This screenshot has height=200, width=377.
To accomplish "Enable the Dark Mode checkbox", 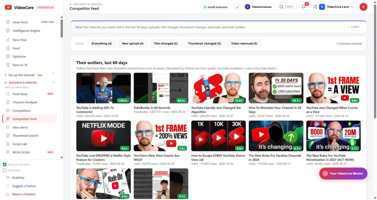I will tap(5, 171).
